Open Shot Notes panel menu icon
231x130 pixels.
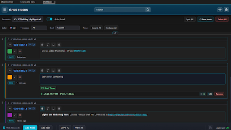tap(55, 2)
